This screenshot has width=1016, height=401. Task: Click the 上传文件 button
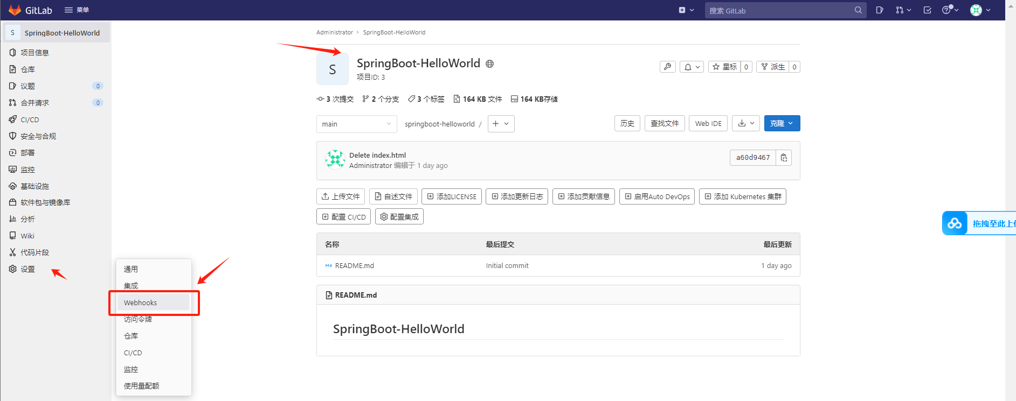(341, 196)
